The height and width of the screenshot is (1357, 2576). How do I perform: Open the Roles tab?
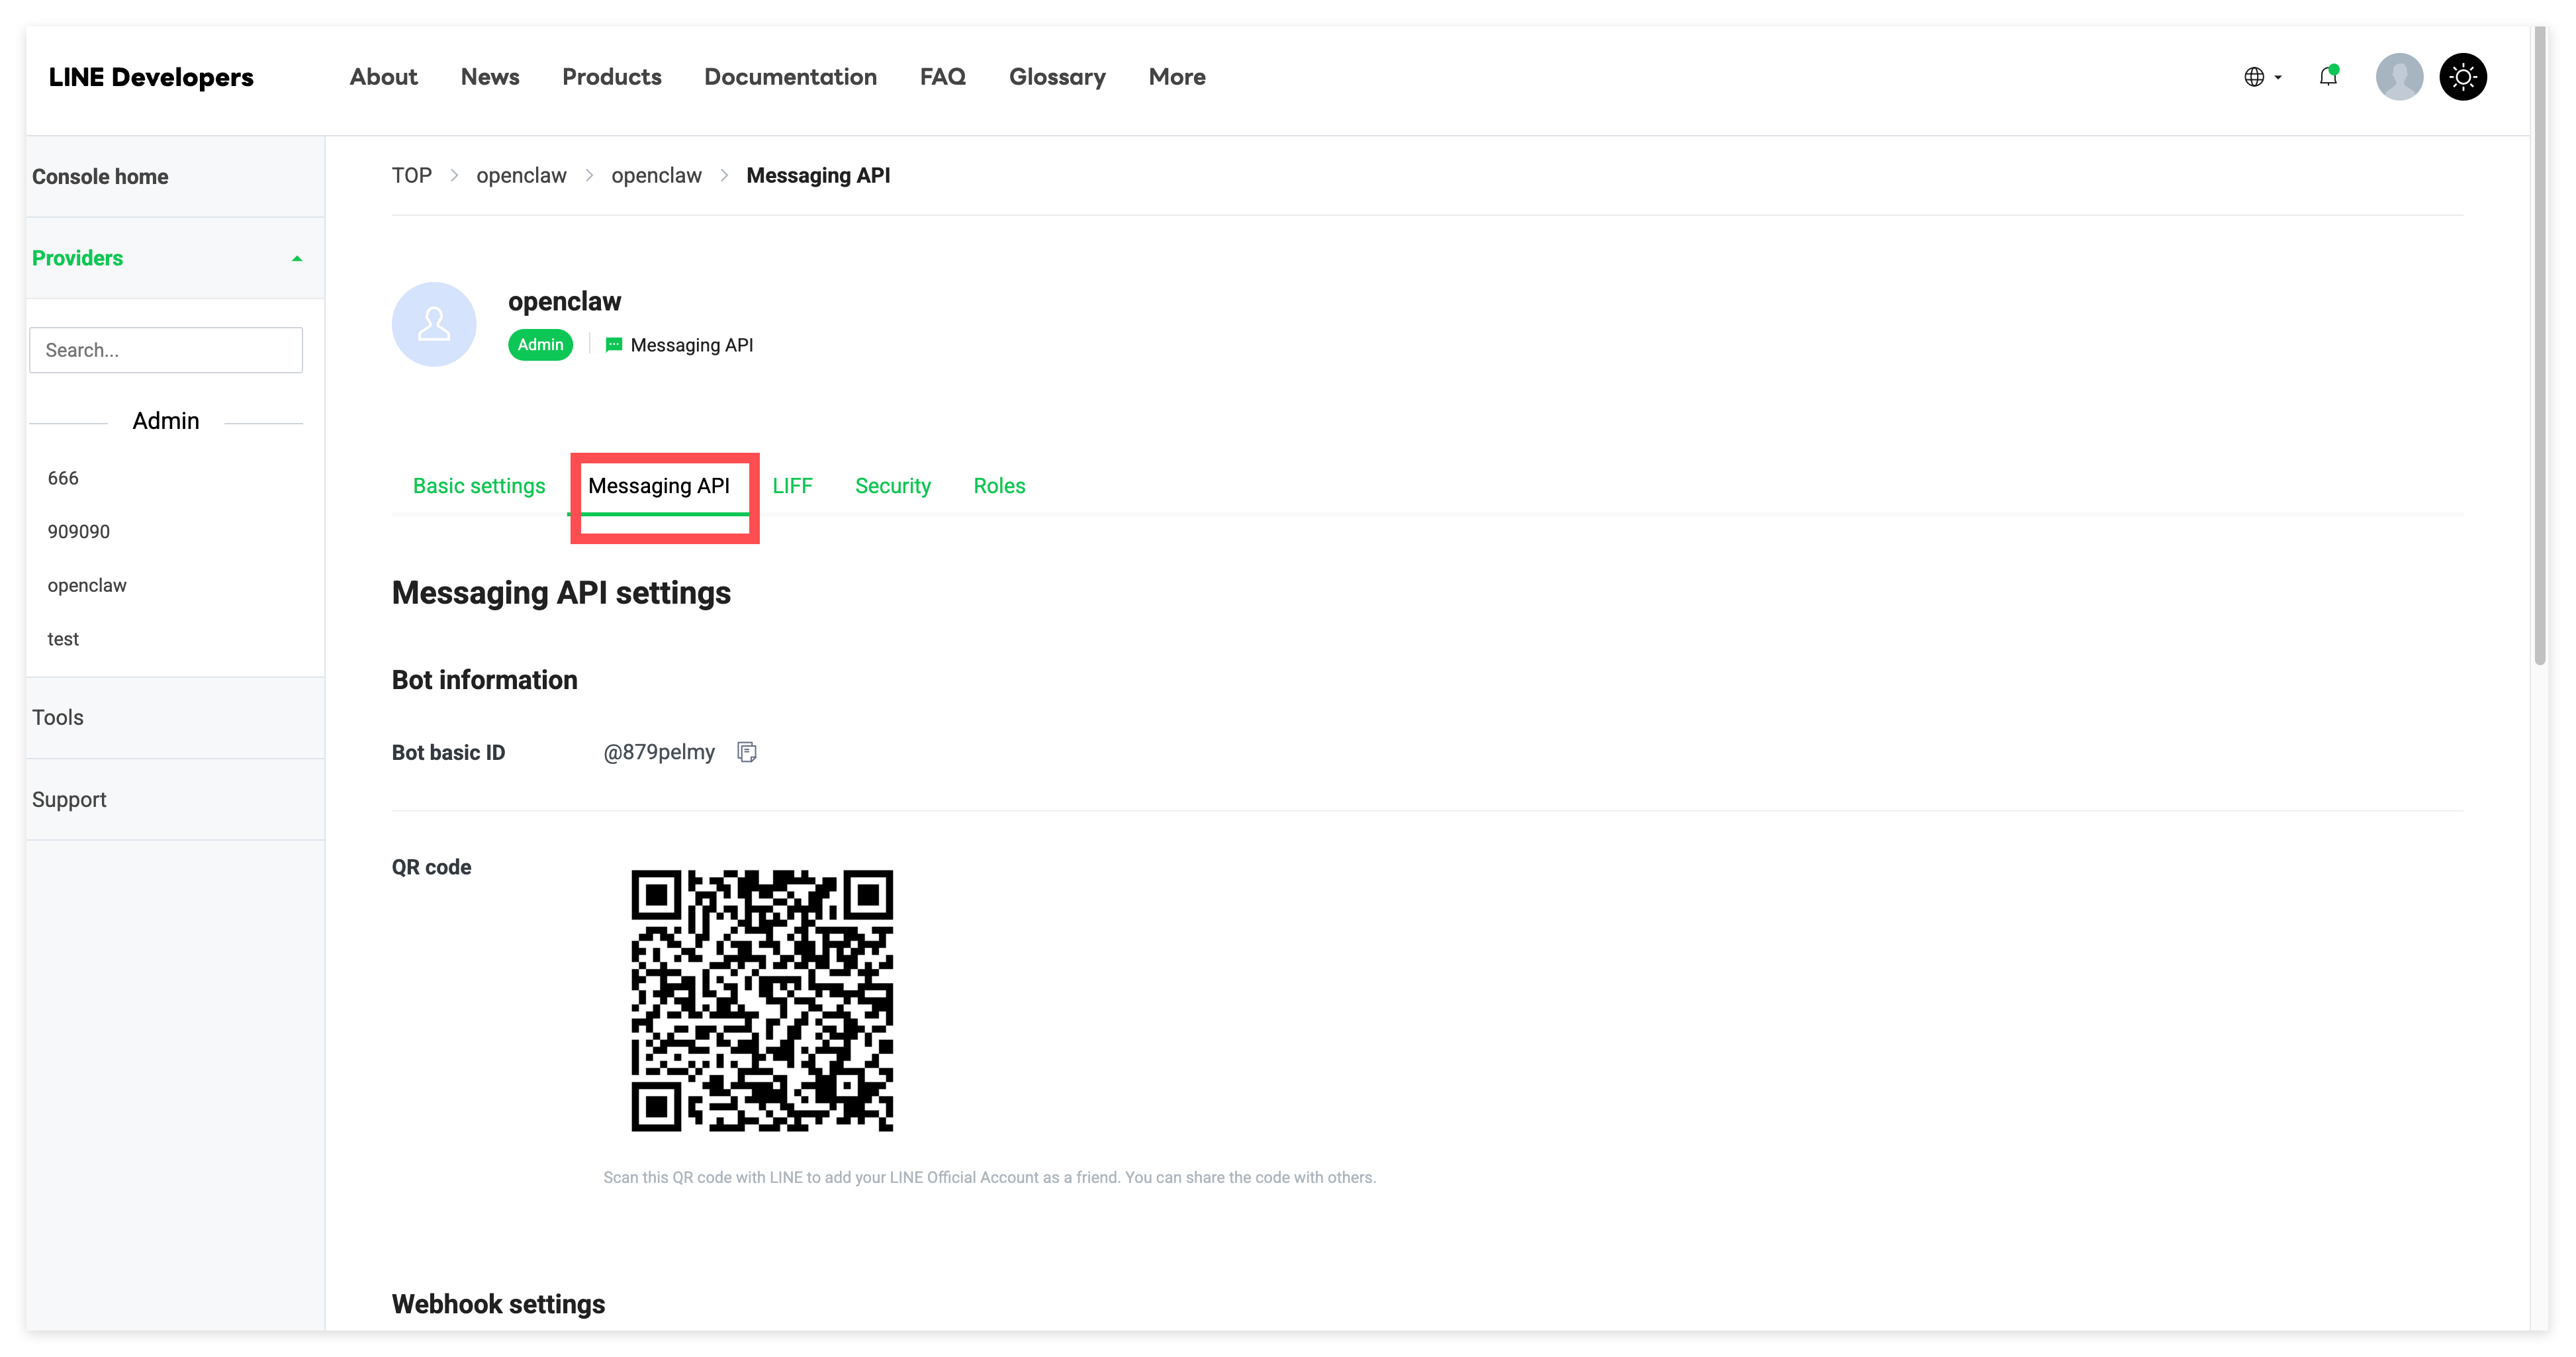[999, 486]
